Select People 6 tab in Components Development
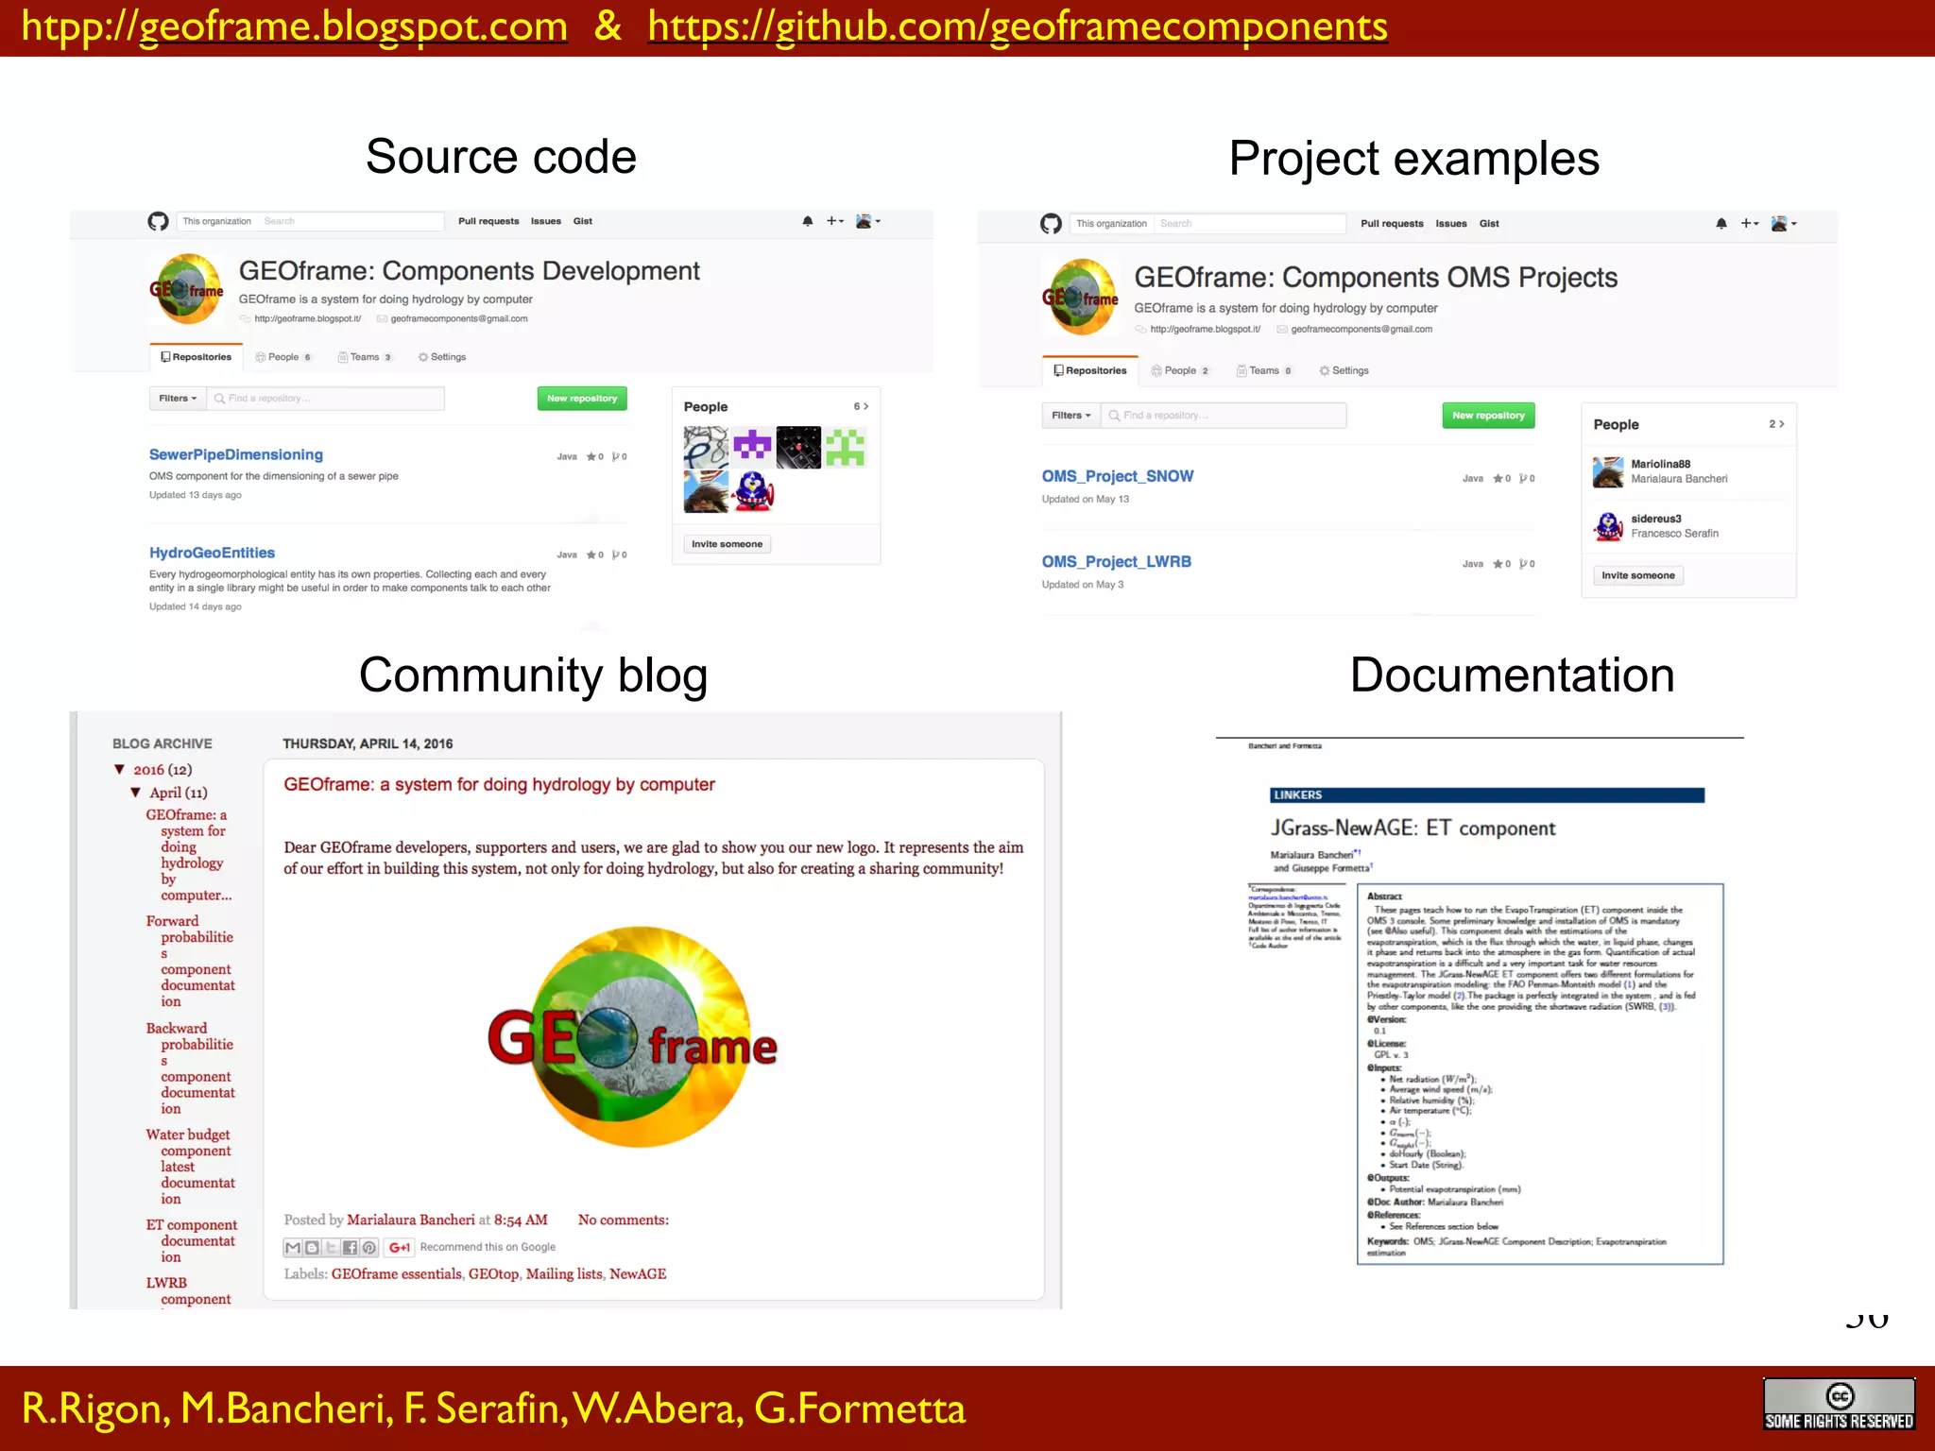The width and height of the screenshot is (1935, 1451). point(283,357)
